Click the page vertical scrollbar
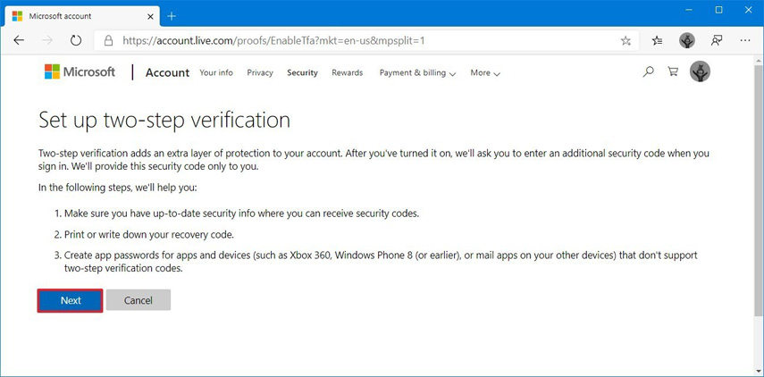The image size is (764, 377). (759, 190)
